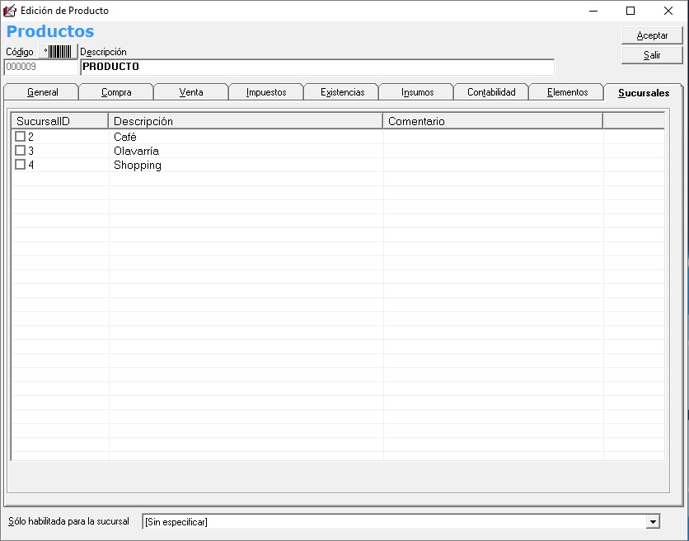Screen dimensions: 689x541
Task: Go to the Existencias tab
Action: (x=342, y=92)
